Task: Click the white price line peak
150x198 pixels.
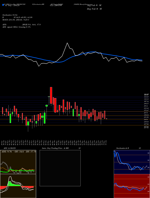Action: coord(67,43)
